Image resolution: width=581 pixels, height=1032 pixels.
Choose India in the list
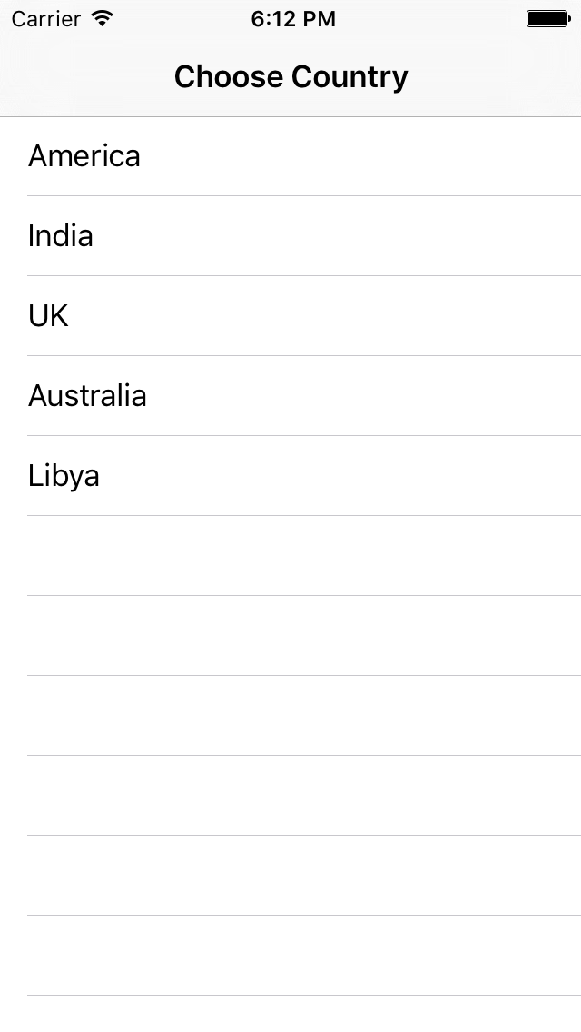coord(290,235)
